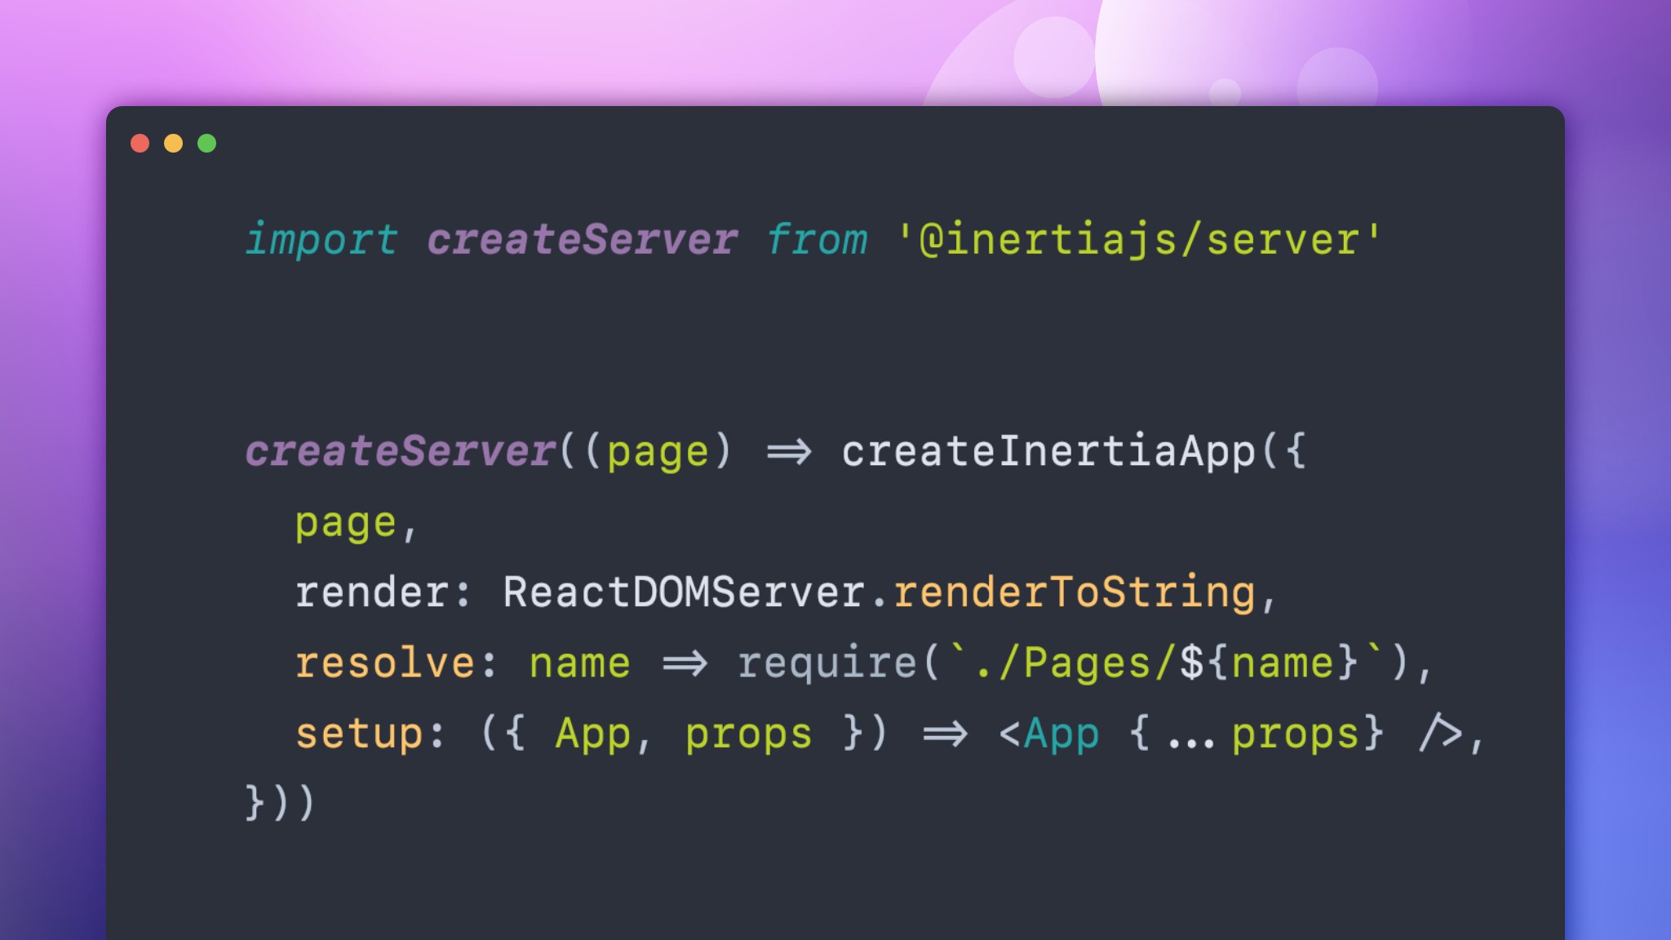Viewport: 1671px width, 940px height.
Task: Click the red traffic light button
Action: click(141, 143)
